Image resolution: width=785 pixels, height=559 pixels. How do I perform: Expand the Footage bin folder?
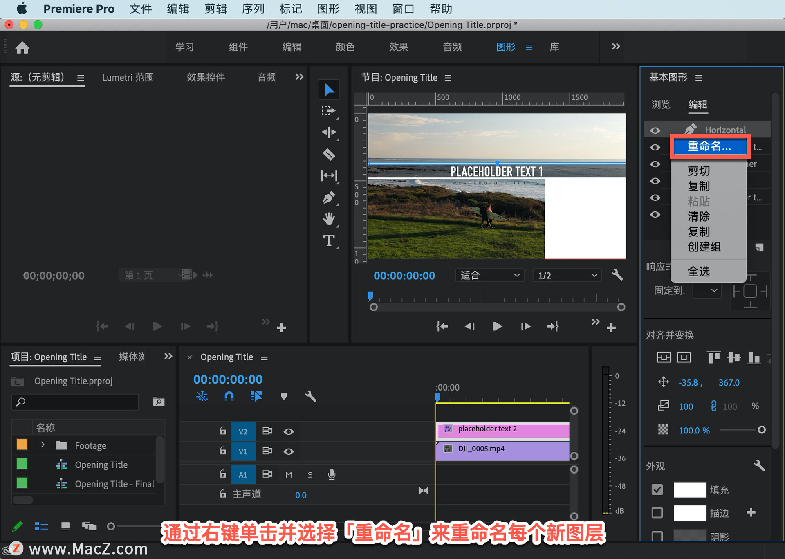43,445
